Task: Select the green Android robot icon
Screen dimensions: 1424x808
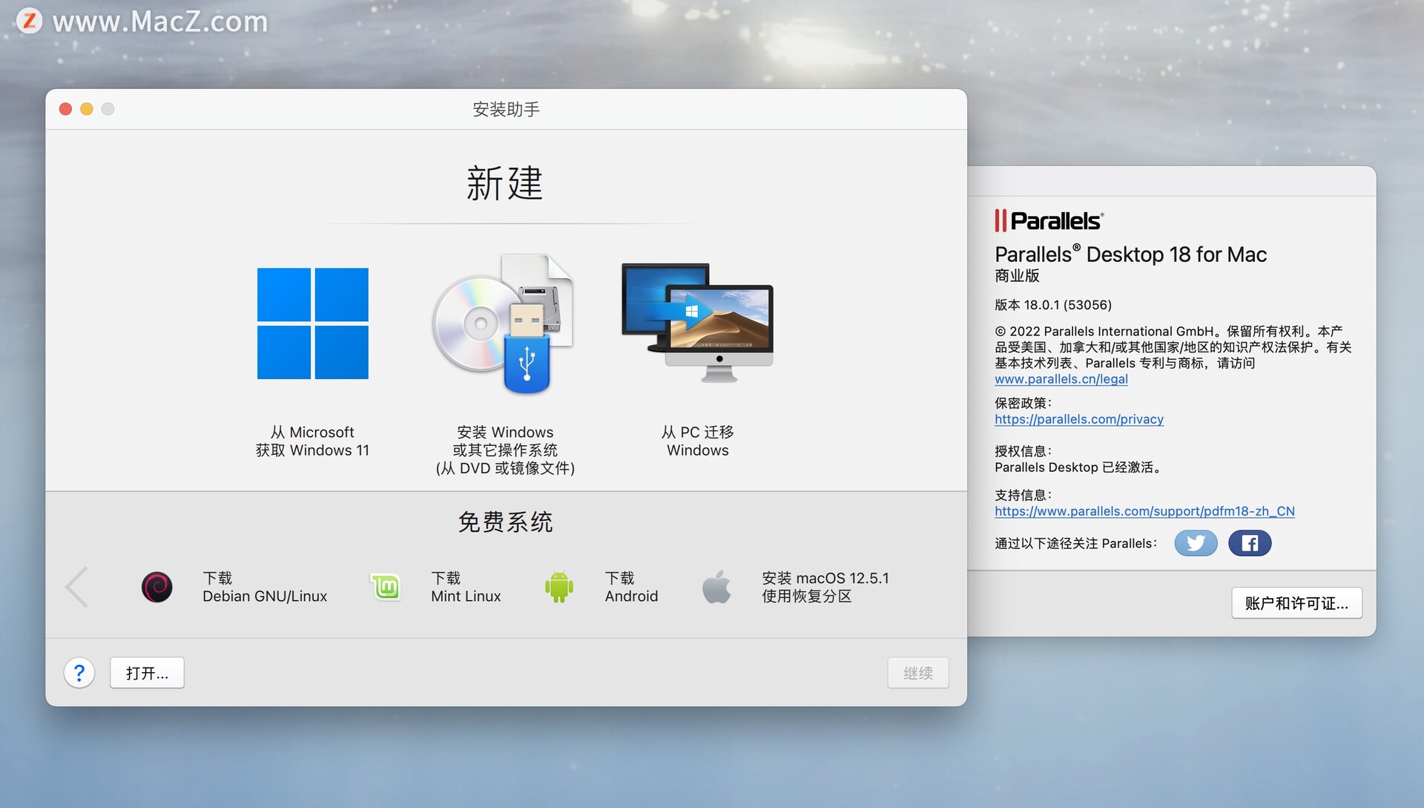Action: tap(559, 587)
